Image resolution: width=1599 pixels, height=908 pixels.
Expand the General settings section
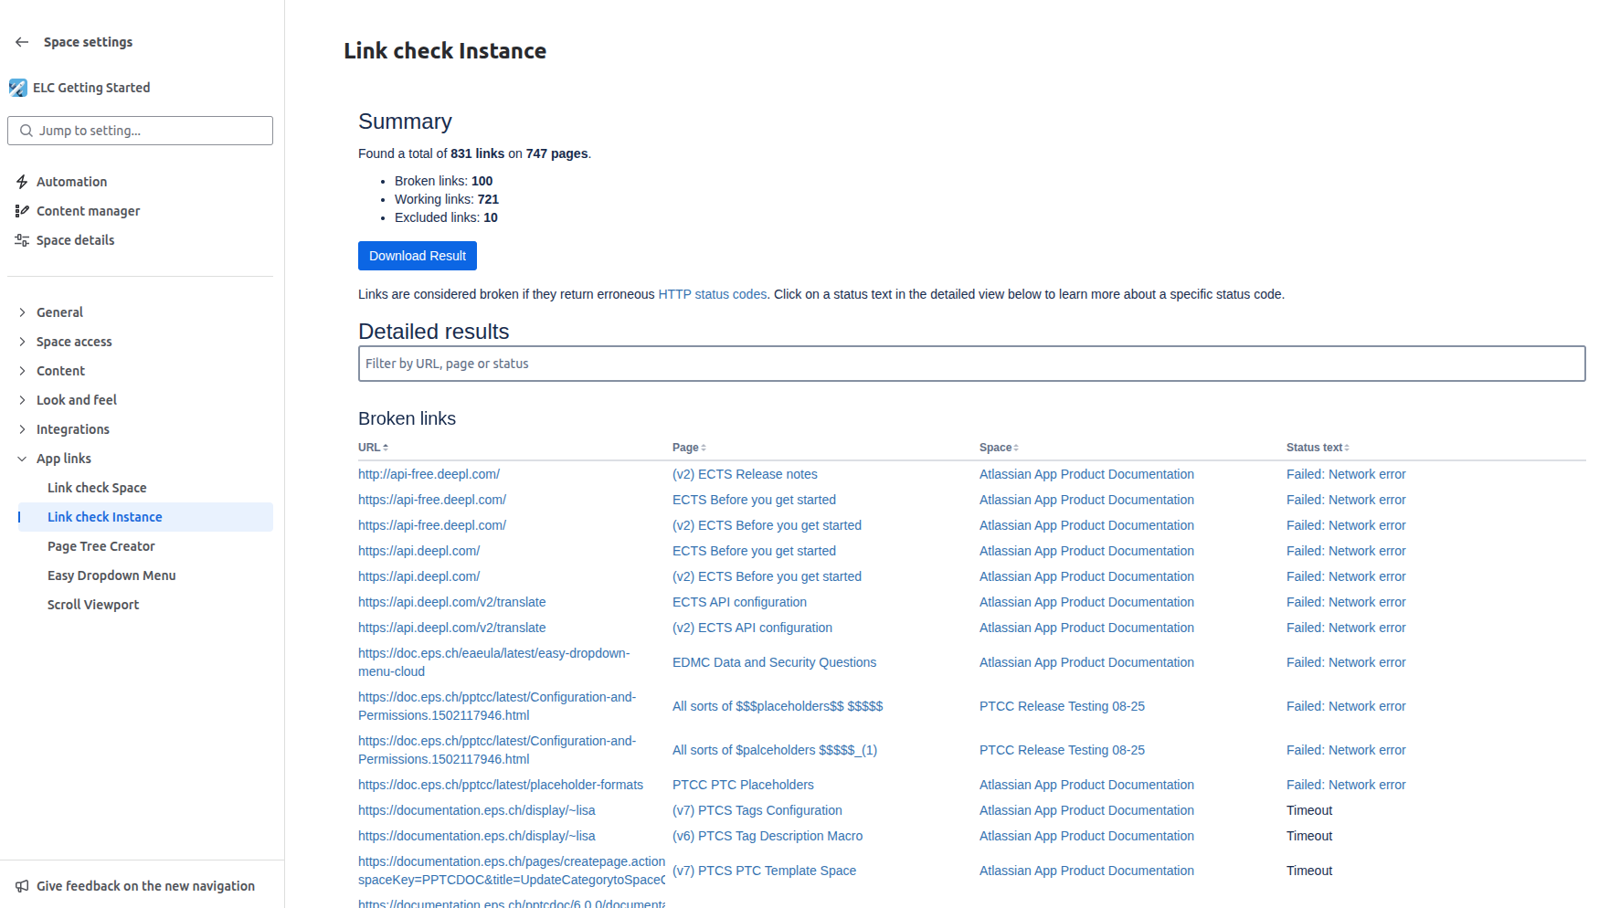click(x=22, y=312)
